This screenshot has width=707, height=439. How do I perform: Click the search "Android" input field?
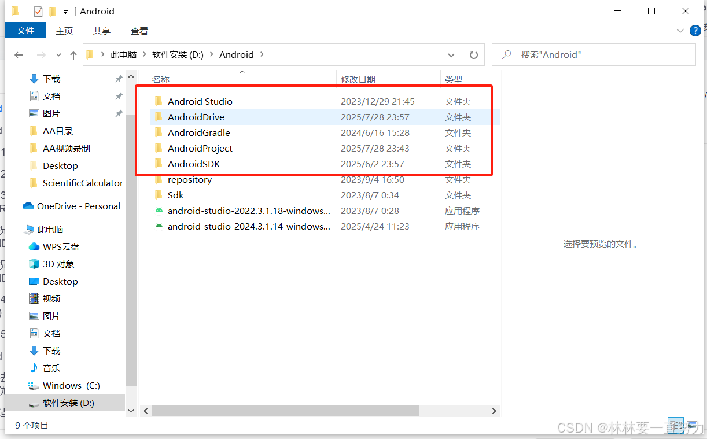click(594, 55)
